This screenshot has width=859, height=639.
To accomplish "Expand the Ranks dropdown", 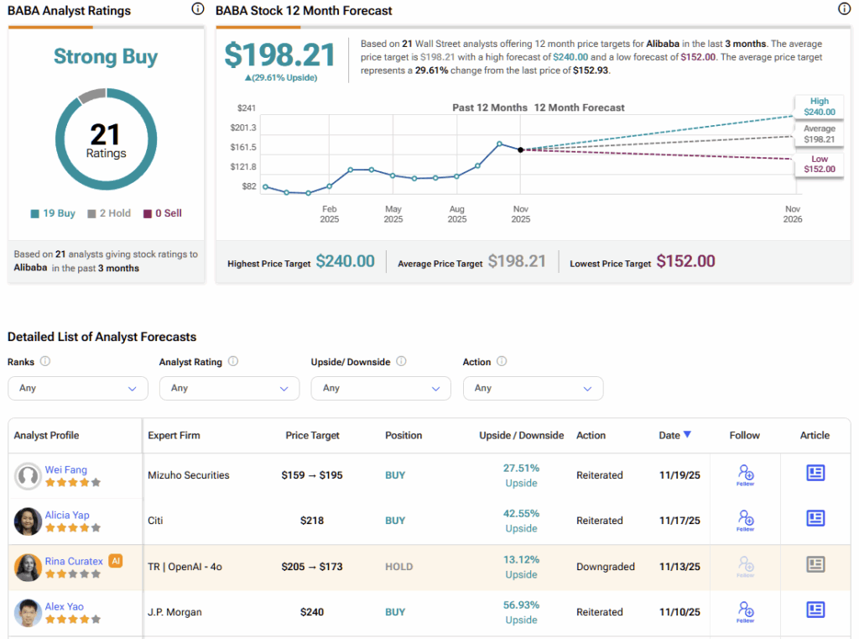I will pyautogui.click(x=77, y=388).
